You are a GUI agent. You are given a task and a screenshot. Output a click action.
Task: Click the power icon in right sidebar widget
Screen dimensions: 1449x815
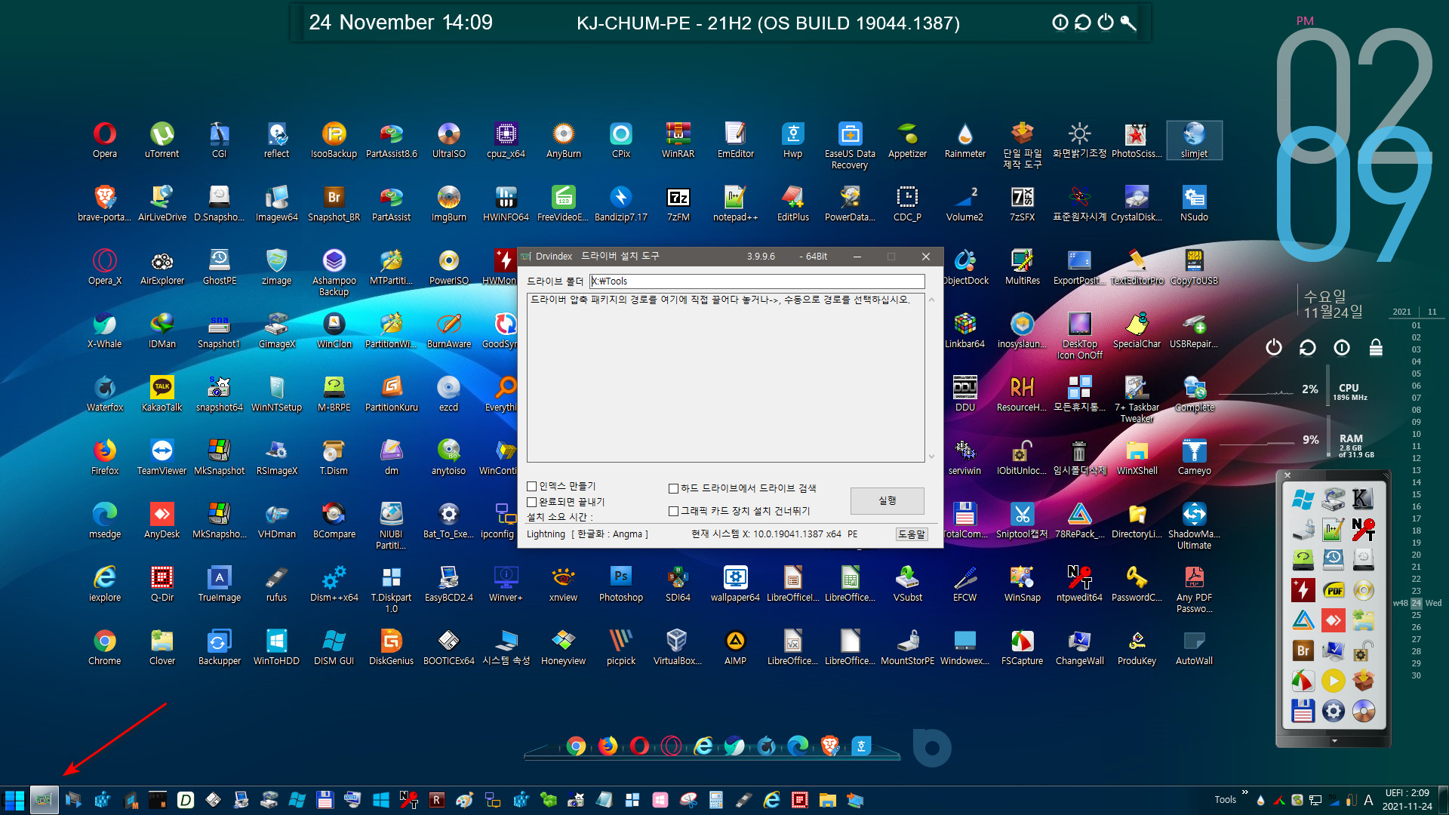(x=1274, y=347)
